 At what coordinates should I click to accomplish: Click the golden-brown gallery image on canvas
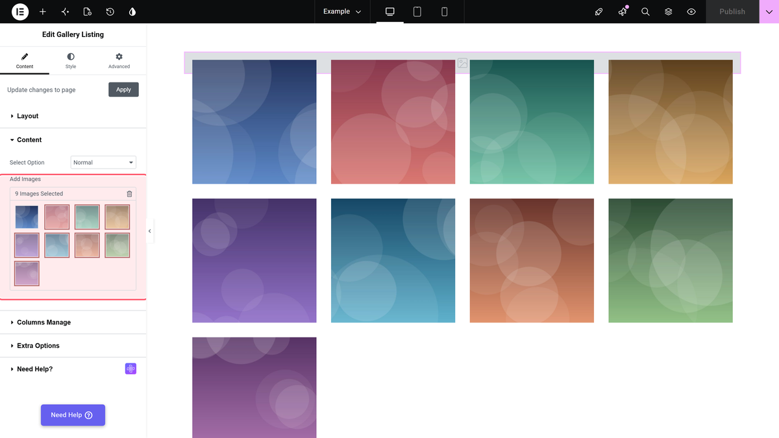pyautogui.click(x=671, y=122)
